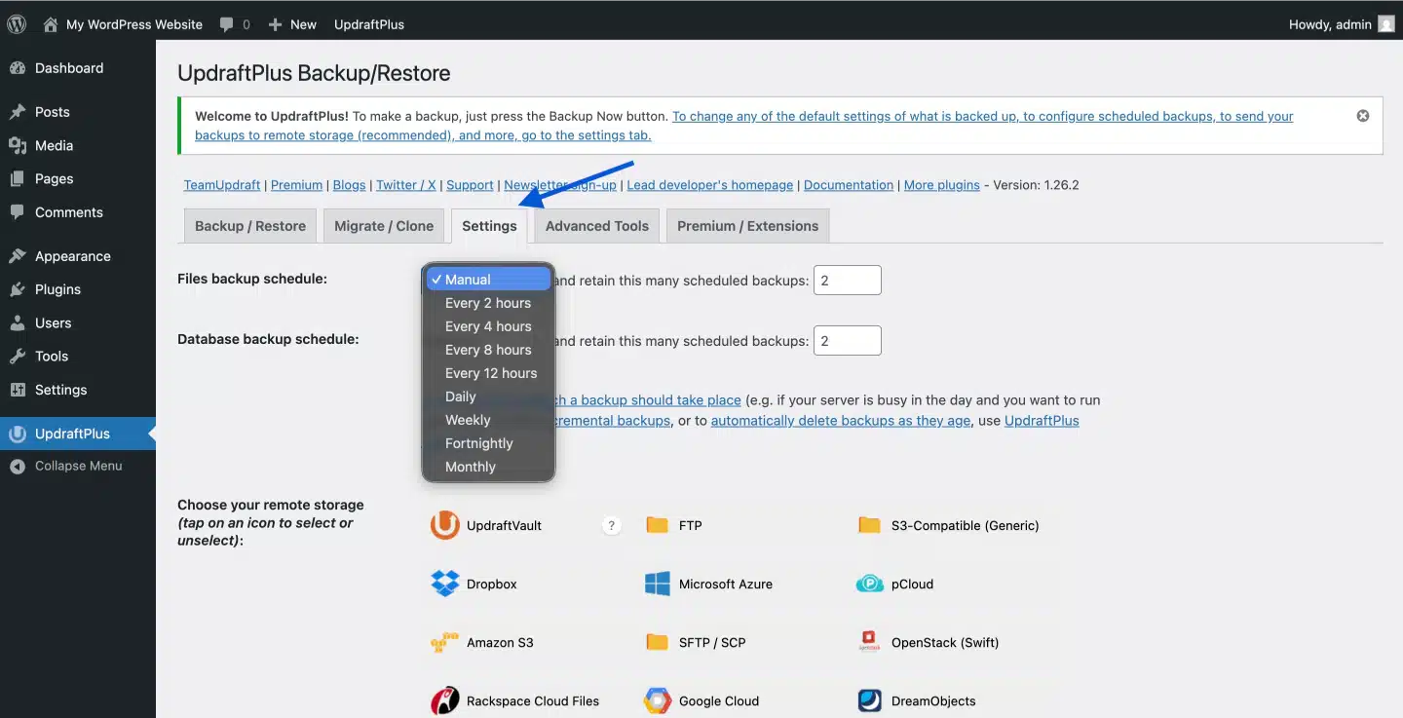The width and height of the screenshot is (1403, 718).
Task: Click UpdraftPlus in the top admin bar
Action: tap(369, 24)
